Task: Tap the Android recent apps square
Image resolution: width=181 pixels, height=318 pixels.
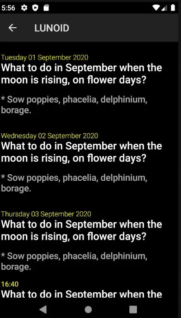Action: (x=133, y=310)
